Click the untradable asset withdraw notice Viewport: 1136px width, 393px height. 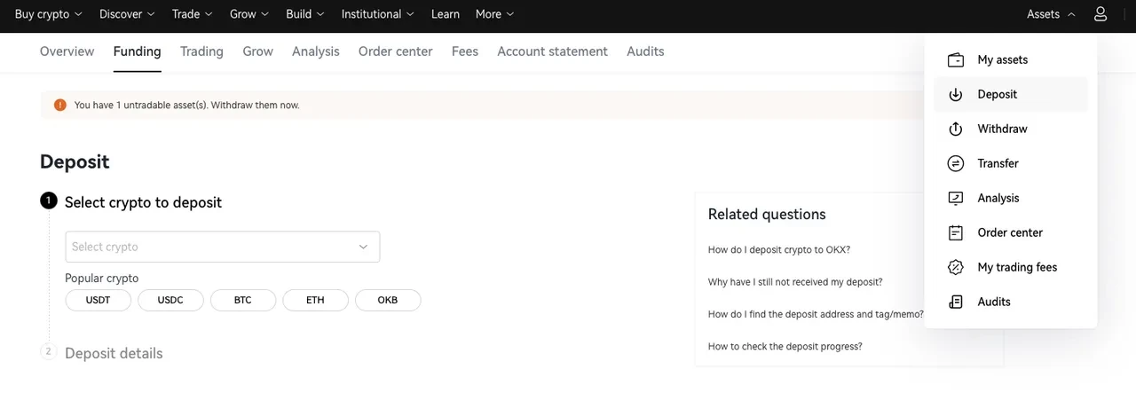click(x=187, y=105)
